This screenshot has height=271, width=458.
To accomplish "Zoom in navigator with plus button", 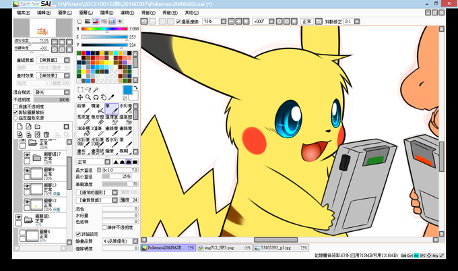I will pyautogui.click(x=62, y=42).
